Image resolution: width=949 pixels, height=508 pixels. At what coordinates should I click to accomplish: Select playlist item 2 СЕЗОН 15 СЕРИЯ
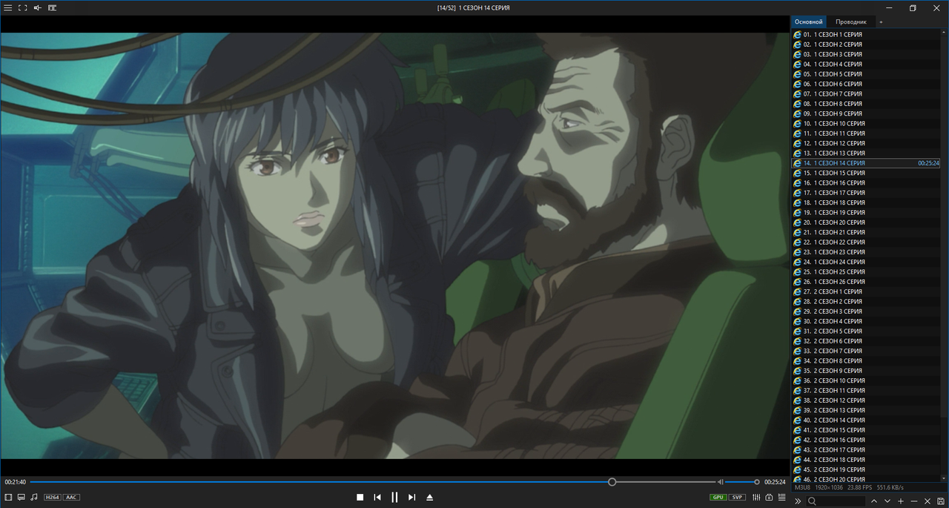(866, 430)
